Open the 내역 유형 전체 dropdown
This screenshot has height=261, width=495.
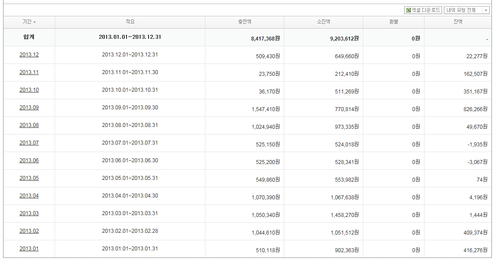coord(467,10)
